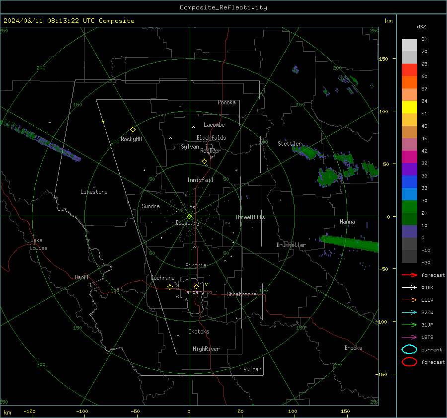Screen dimensions: 447x418
Task: Select the 10 dBZ slate purple swatch
Action: point(409,232)
